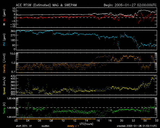Click the '270' value on Phi axis
This screenshot has width=160, height=128.
tap(13, 35)
